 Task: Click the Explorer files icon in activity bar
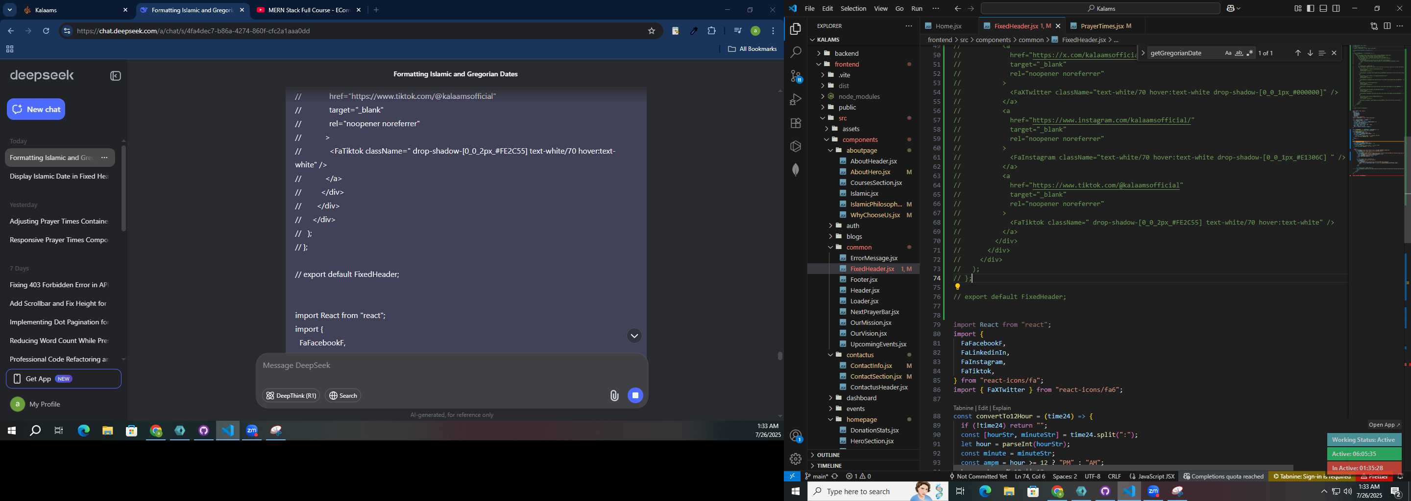tap(795, 29)
